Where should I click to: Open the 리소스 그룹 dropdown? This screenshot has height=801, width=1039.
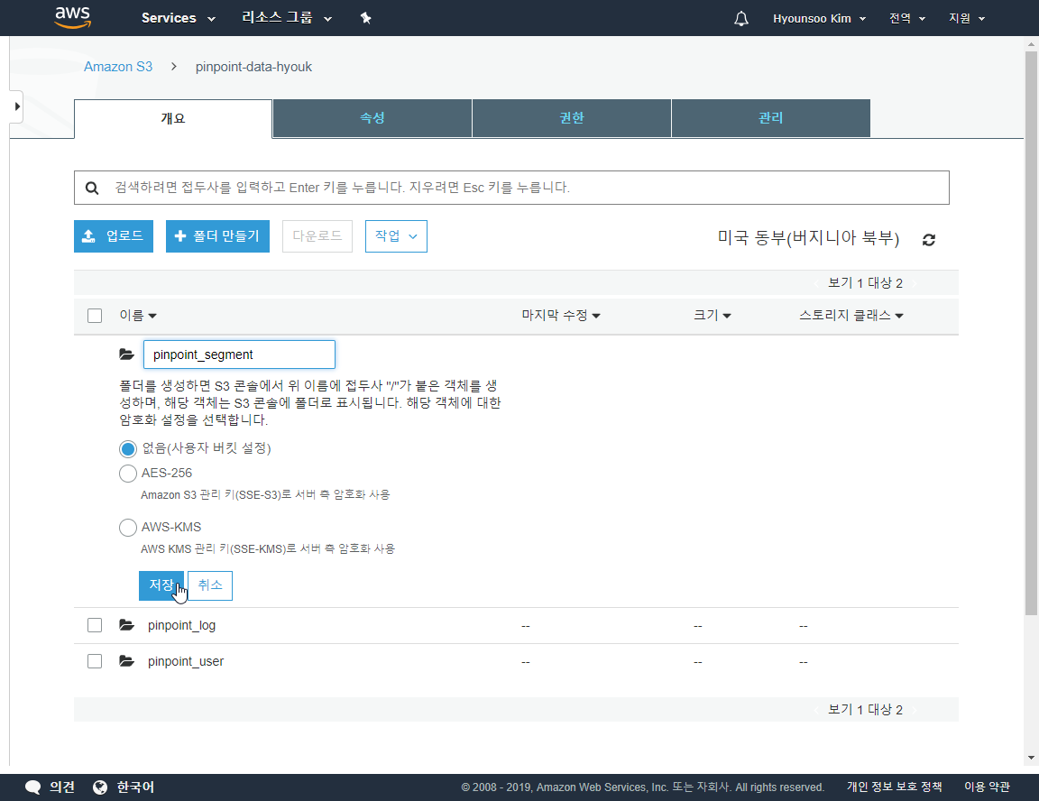tap(286, 18)
